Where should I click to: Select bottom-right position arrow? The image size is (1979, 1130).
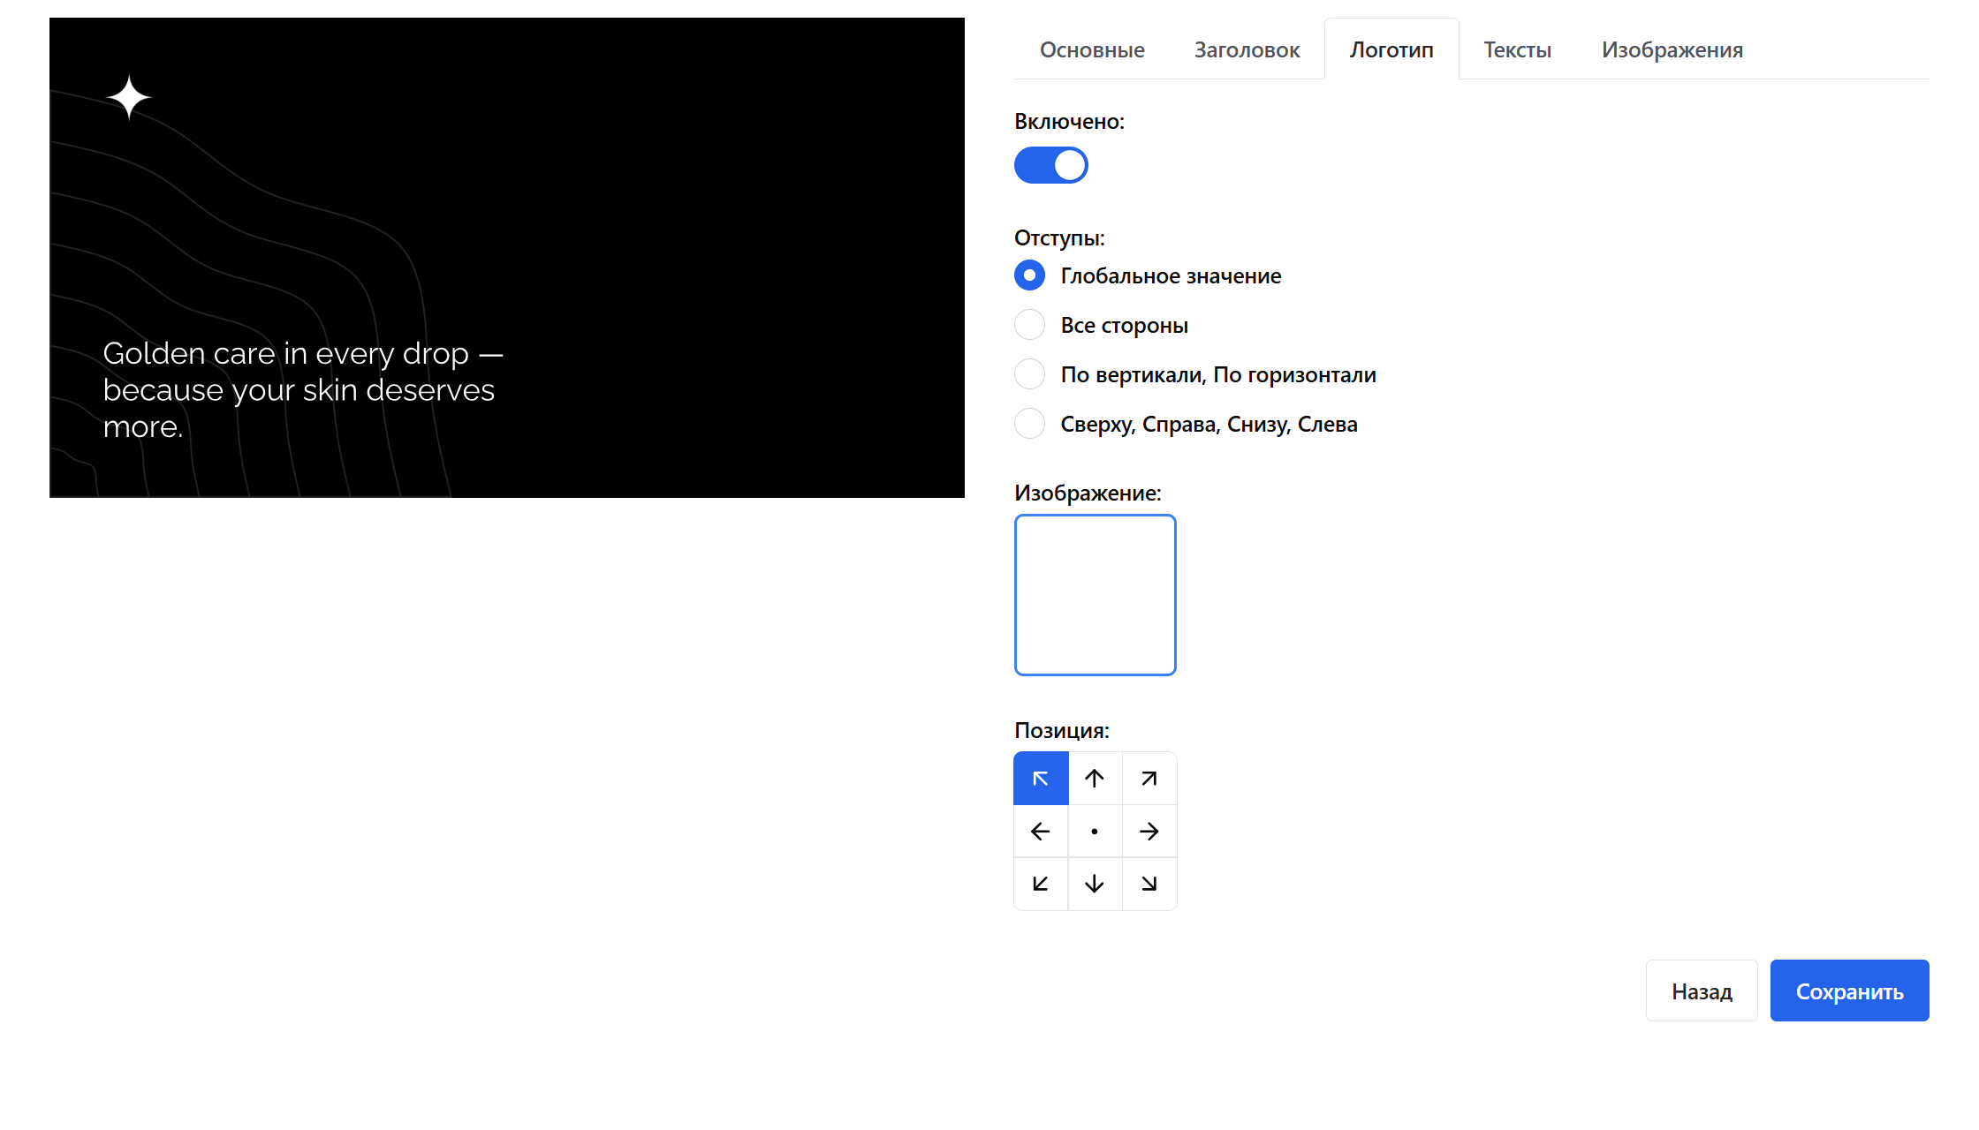(x=1149, y=884)
